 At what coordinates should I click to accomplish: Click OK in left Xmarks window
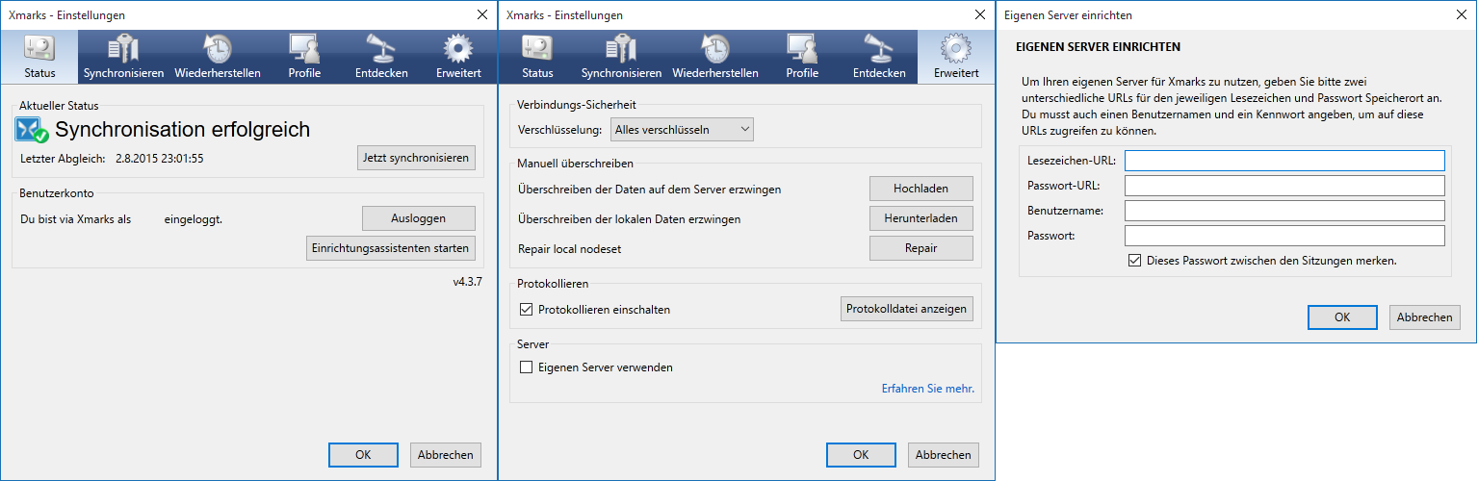click(363, 455)
